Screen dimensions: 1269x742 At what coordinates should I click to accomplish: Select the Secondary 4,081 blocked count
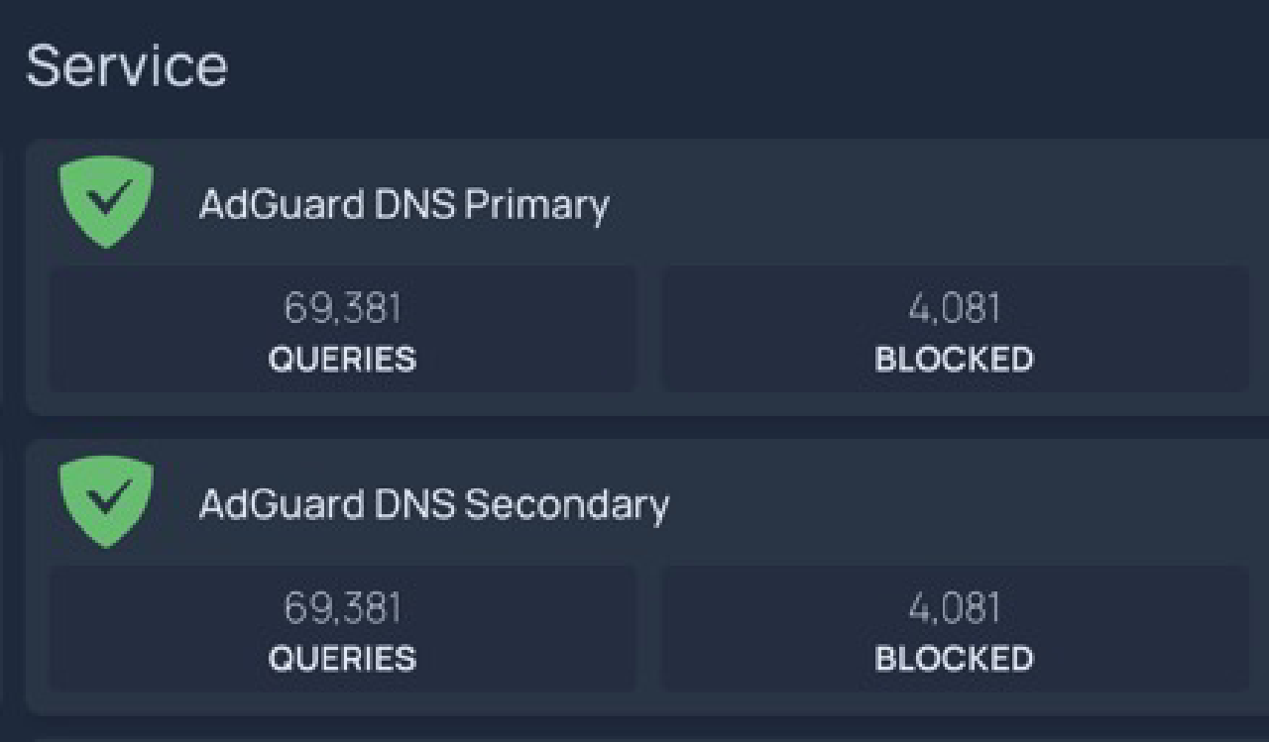coord(954,608)
